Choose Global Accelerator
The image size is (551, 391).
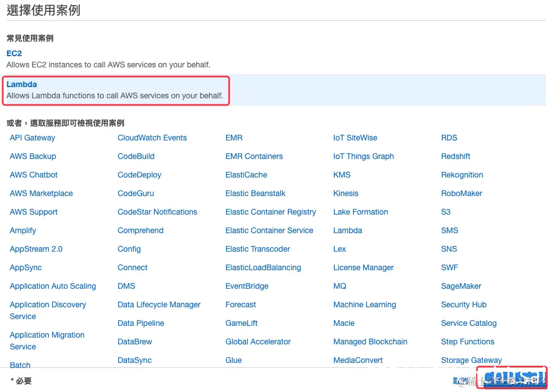[x=258, y=342]
